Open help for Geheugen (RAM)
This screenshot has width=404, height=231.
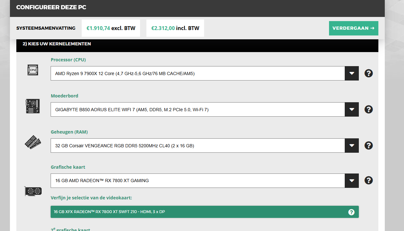(369, 146)
